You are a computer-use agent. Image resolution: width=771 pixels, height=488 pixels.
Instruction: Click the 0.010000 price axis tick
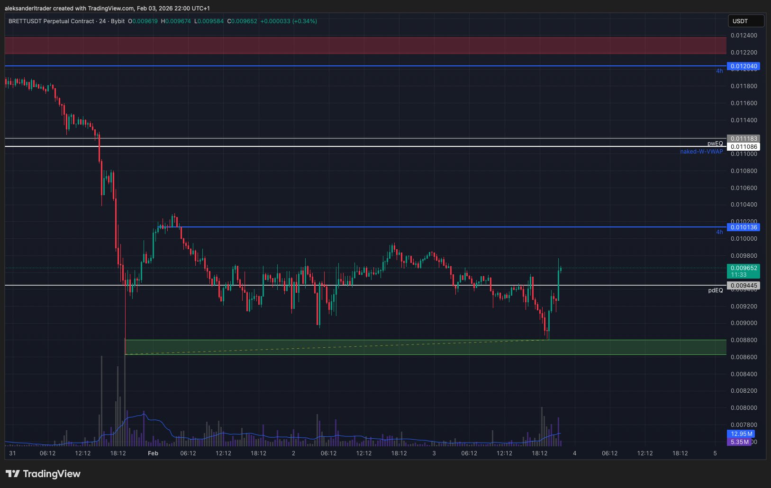[744, 239]
